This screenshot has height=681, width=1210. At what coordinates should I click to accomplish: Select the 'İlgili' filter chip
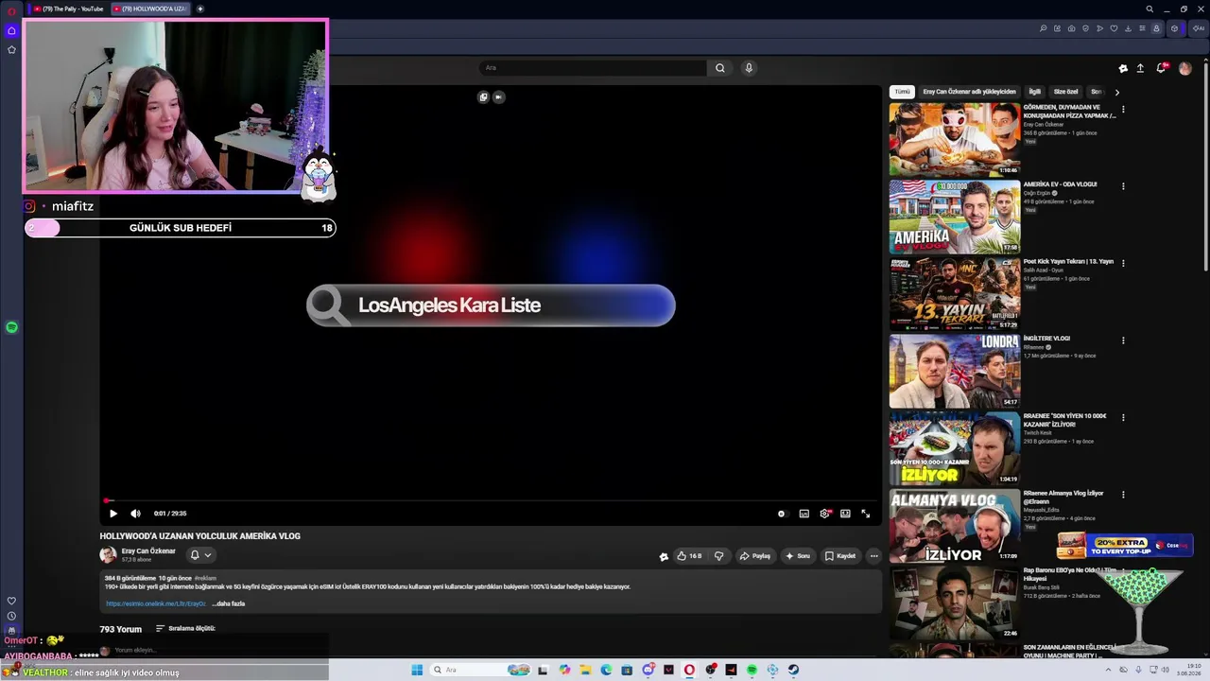tap(1035, 92)
